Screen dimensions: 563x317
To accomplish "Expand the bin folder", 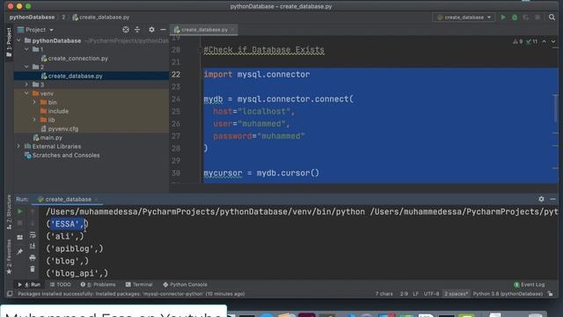I will click(x=34, y=102).
